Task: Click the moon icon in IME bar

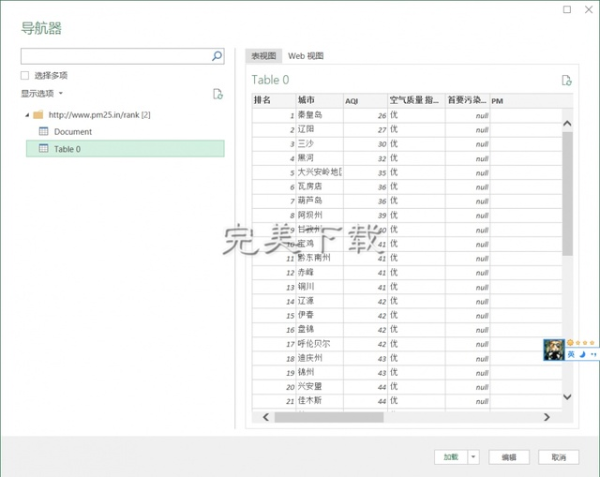Action: click(x=582, y=354)
